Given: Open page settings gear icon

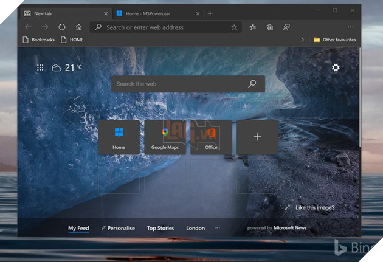Looking at the screenshot, I should point(336,67).
